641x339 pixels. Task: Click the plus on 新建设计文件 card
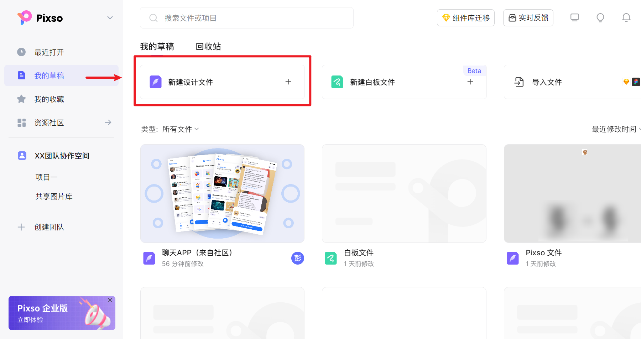pos(288,82)
